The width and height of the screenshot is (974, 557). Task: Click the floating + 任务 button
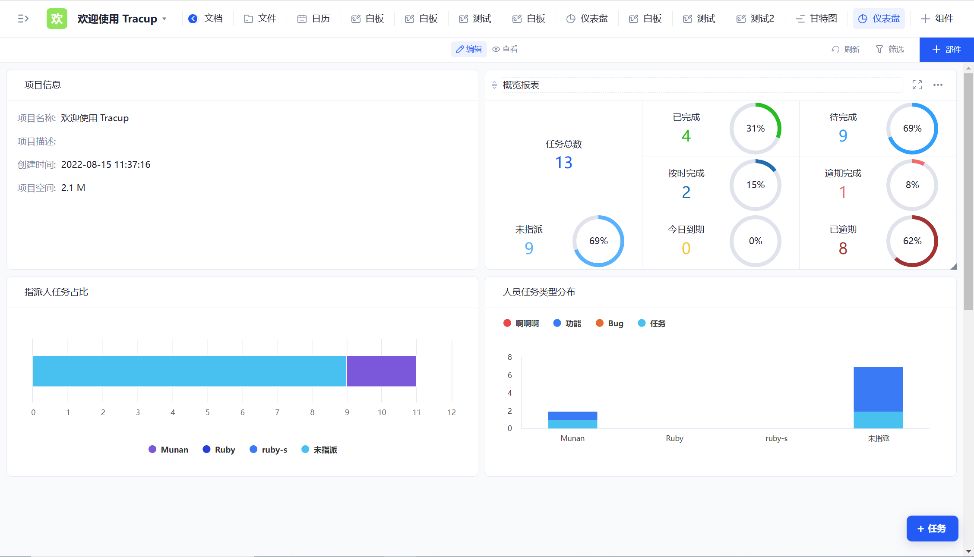932,528
